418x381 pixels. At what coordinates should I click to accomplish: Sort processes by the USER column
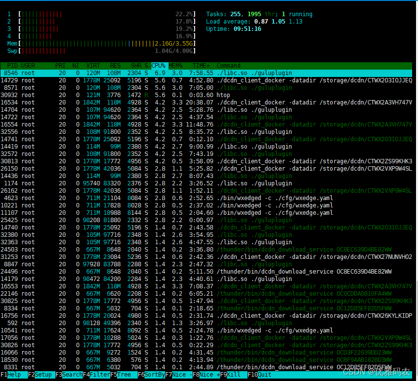[x=28, y=65]
